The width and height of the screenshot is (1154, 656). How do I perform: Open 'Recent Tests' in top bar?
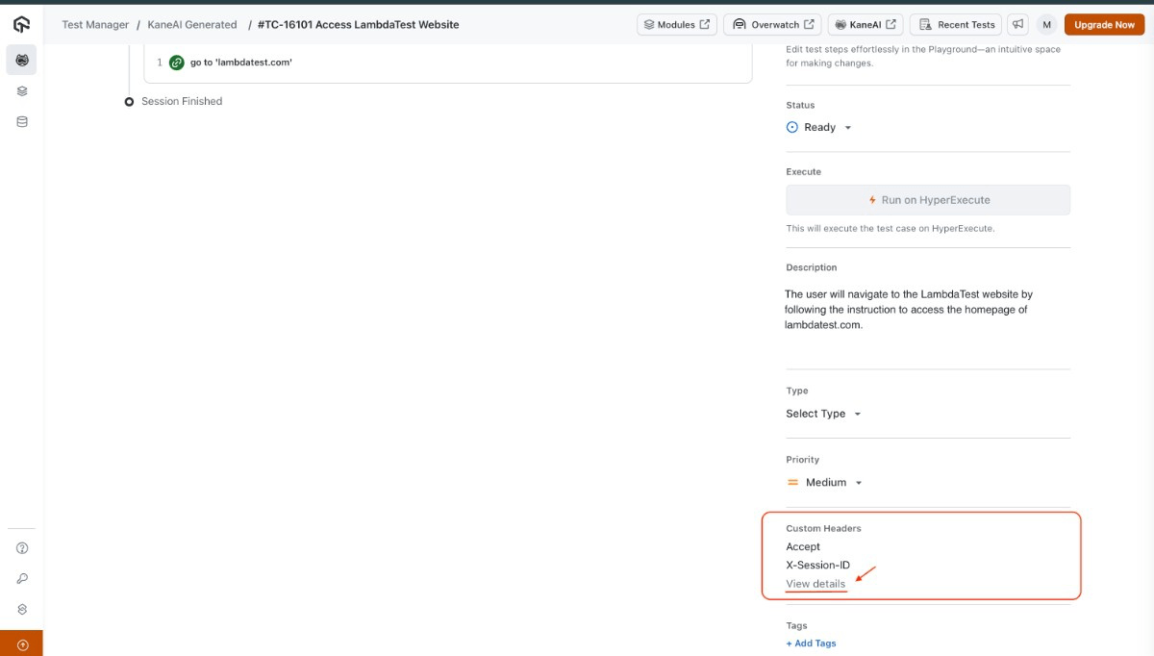click(x=955, y=25)
